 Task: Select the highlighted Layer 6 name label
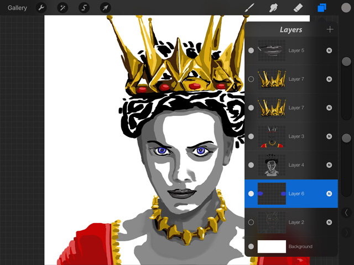(296, 194)
